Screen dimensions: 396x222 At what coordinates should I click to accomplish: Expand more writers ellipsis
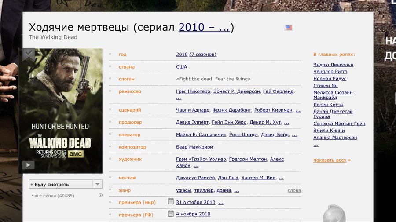point(298,110)
